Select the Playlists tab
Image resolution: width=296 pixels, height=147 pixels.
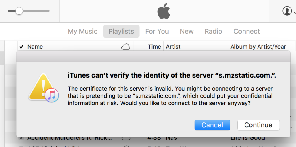coord(121,31)
